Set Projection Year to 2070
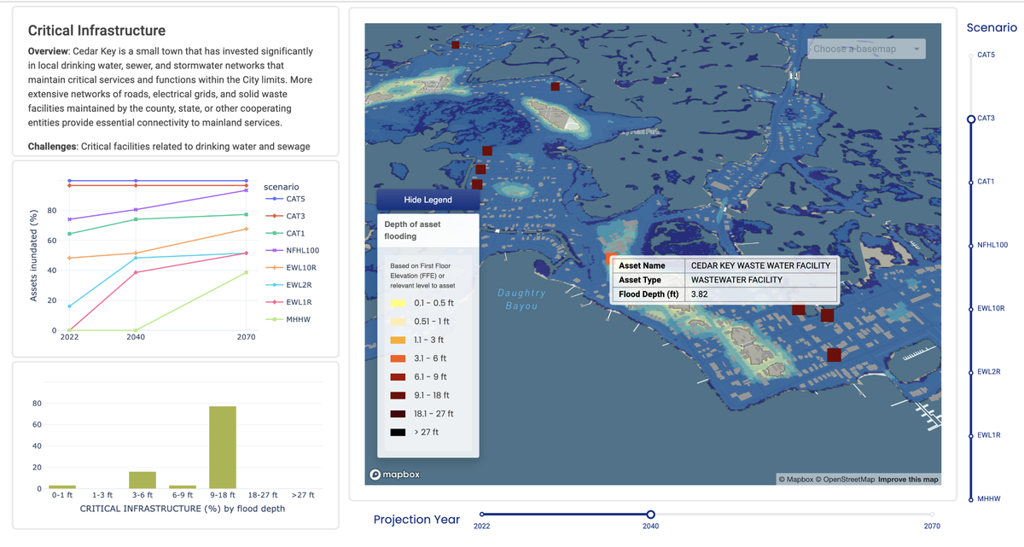Screen dimensions: 1024x547 (x=932, y=514)
